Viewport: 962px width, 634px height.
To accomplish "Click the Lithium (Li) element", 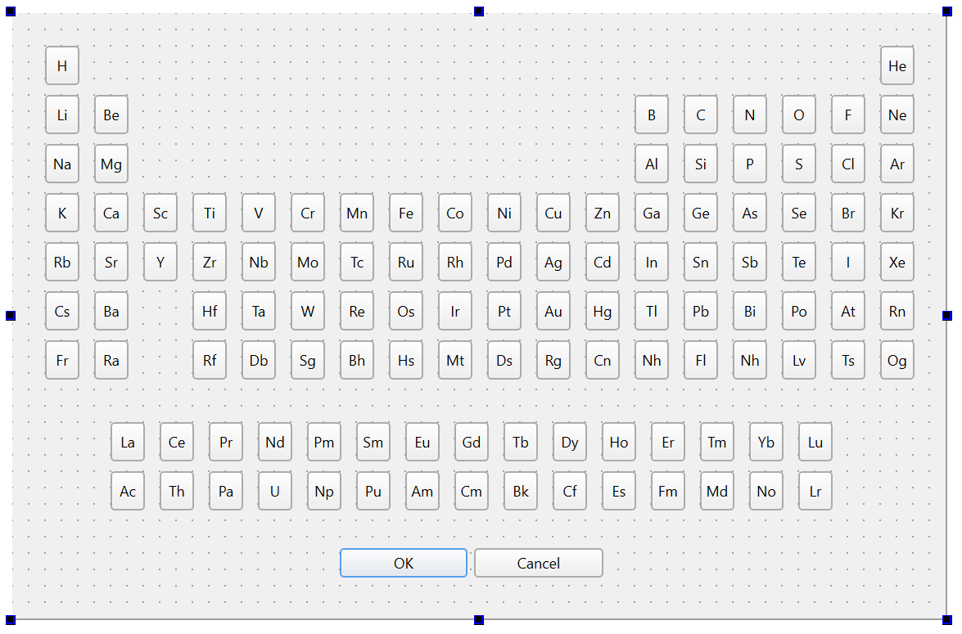I will pyautogui.click(x=62, y=115).
